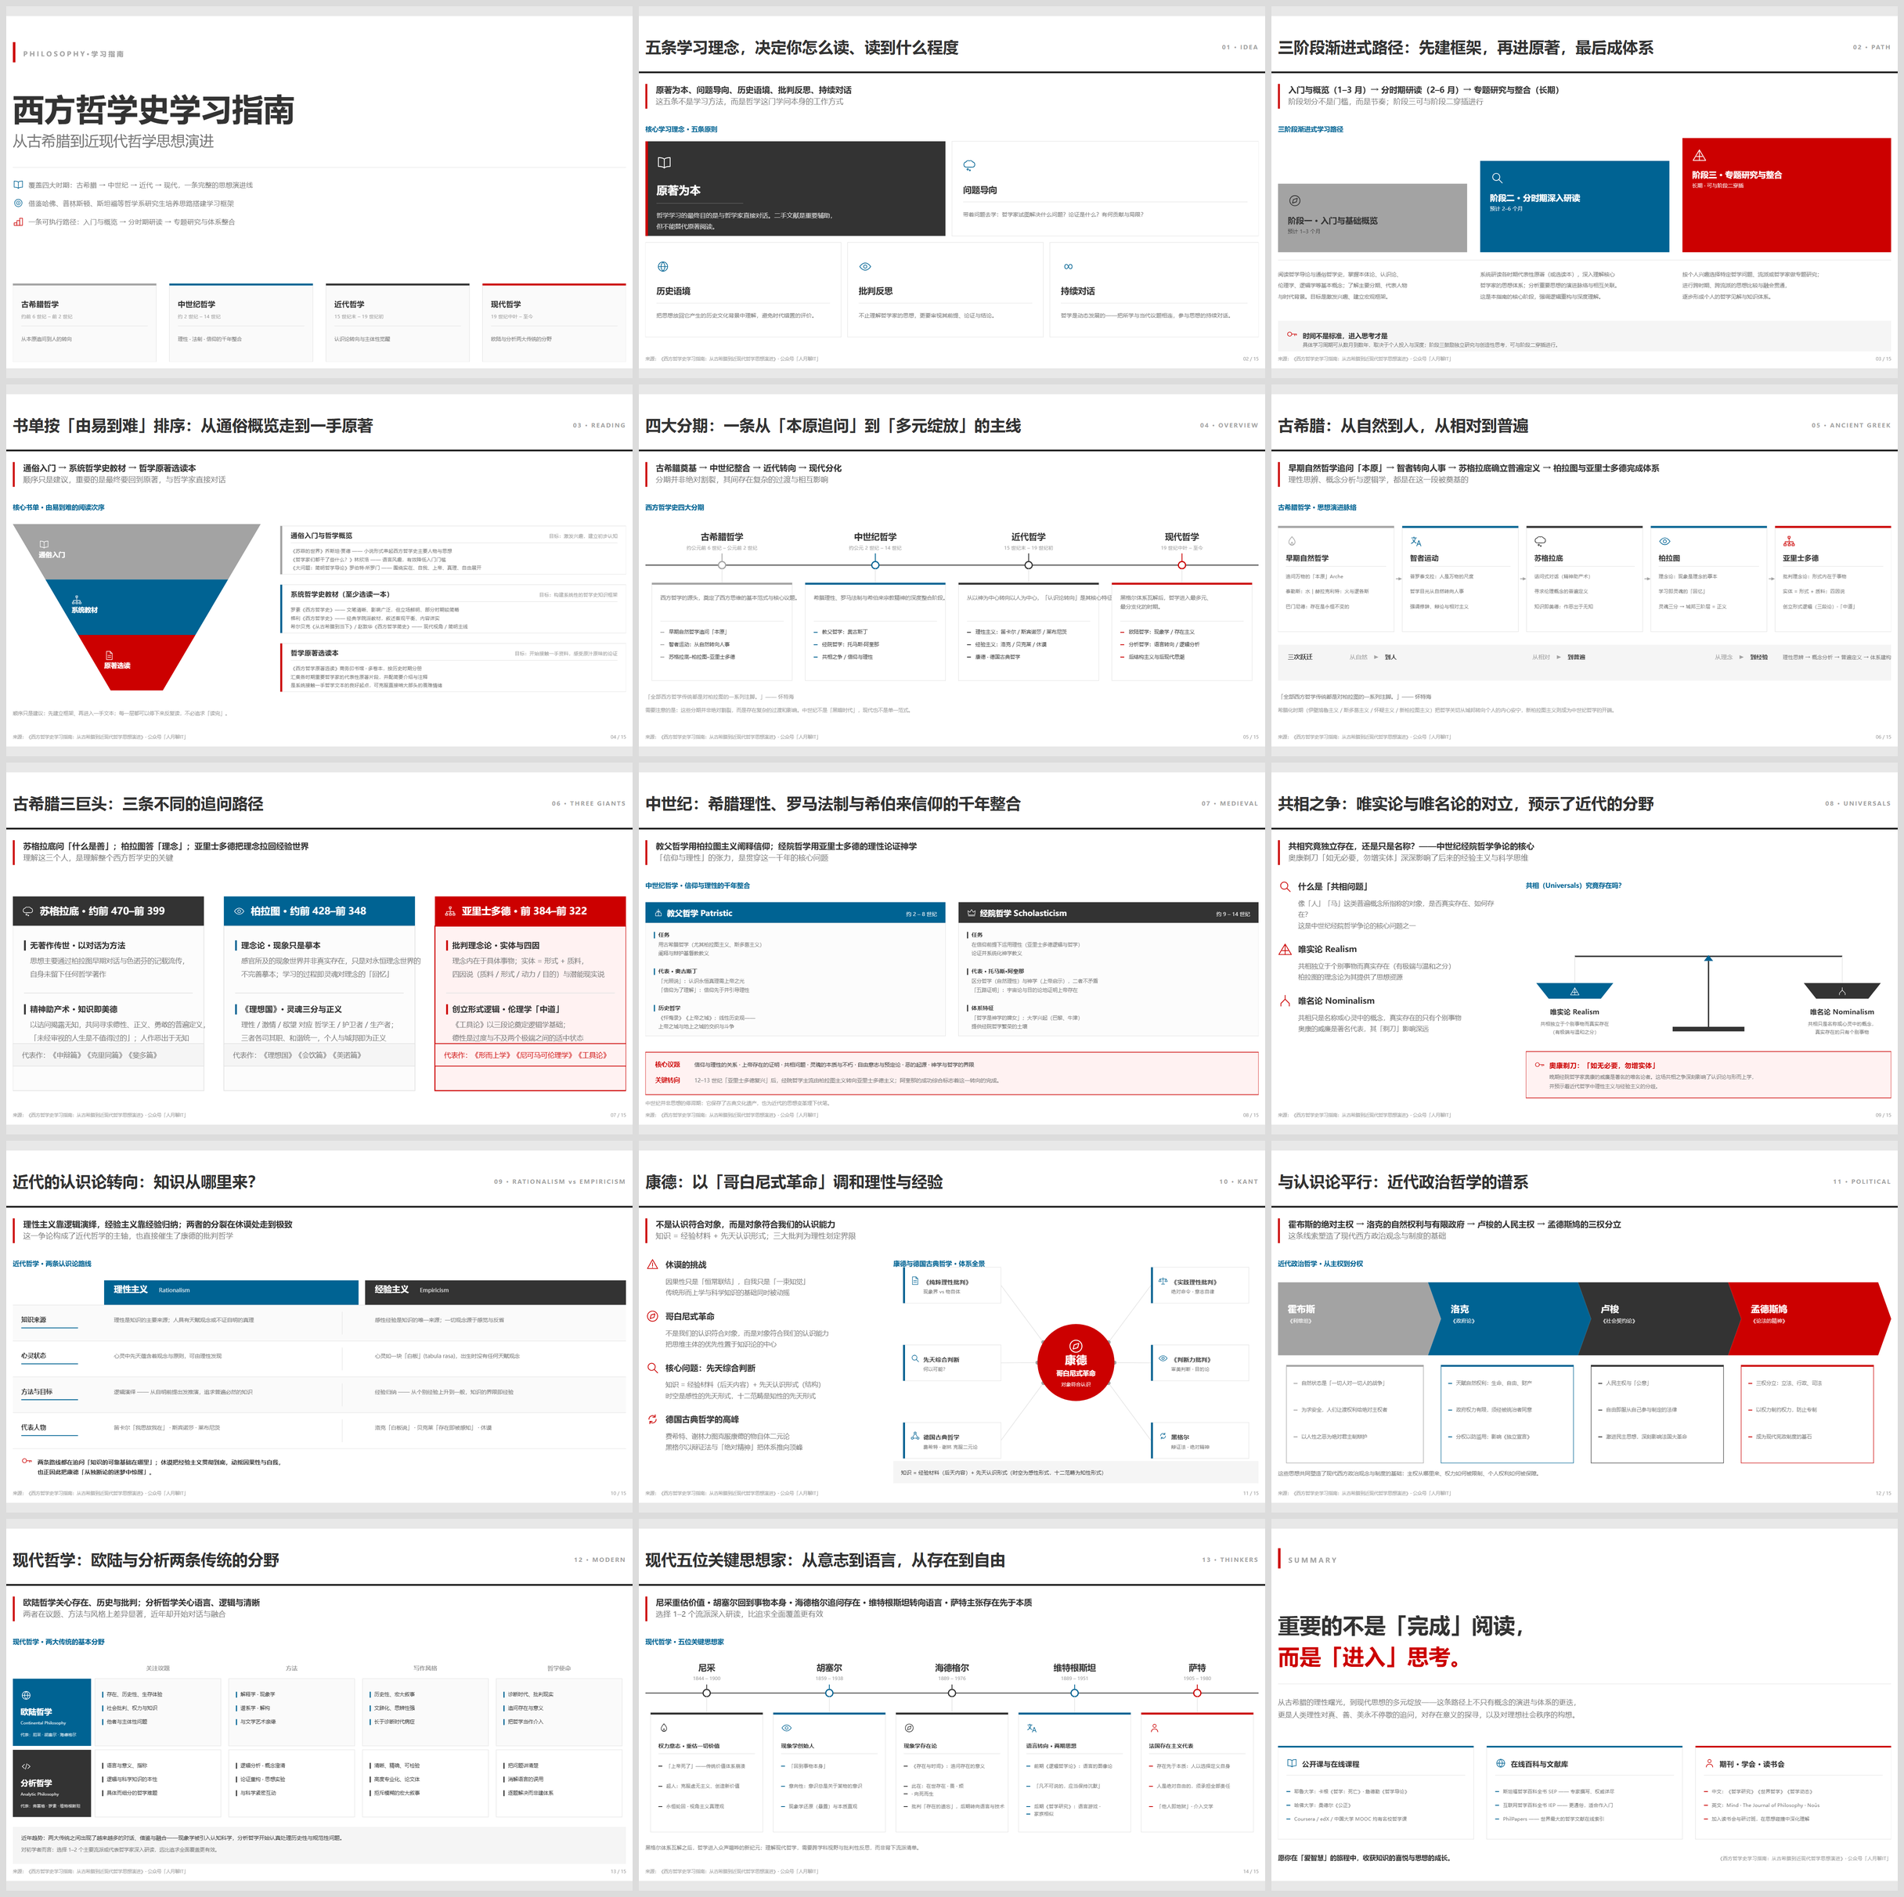
Task: Click the title 西方哲学史学习指南
Action: pyautogui.click(x=153, y=110)
